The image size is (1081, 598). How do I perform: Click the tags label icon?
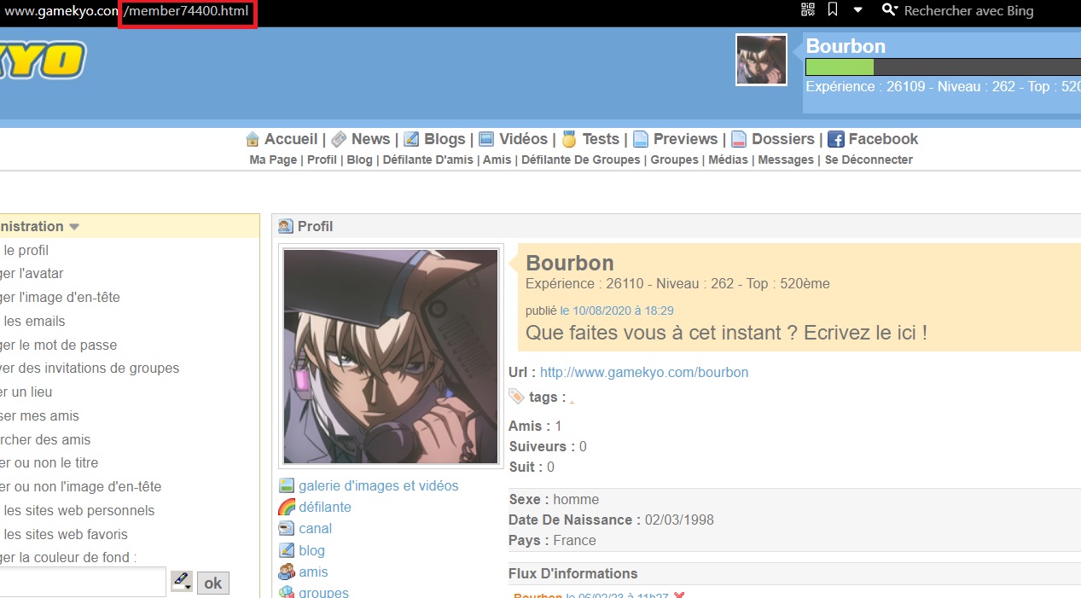[x=516, y=396]
